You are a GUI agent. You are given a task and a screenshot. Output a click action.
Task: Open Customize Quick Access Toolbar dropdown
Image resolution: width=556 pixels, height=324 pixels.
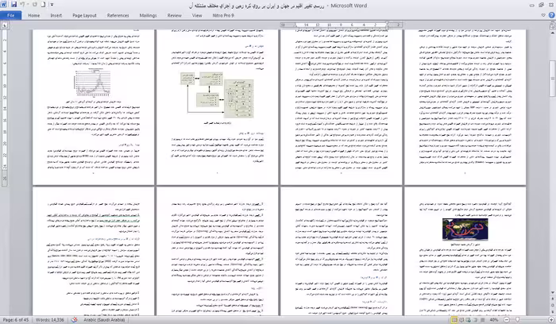pyautogui.click(x=52, y=5)
